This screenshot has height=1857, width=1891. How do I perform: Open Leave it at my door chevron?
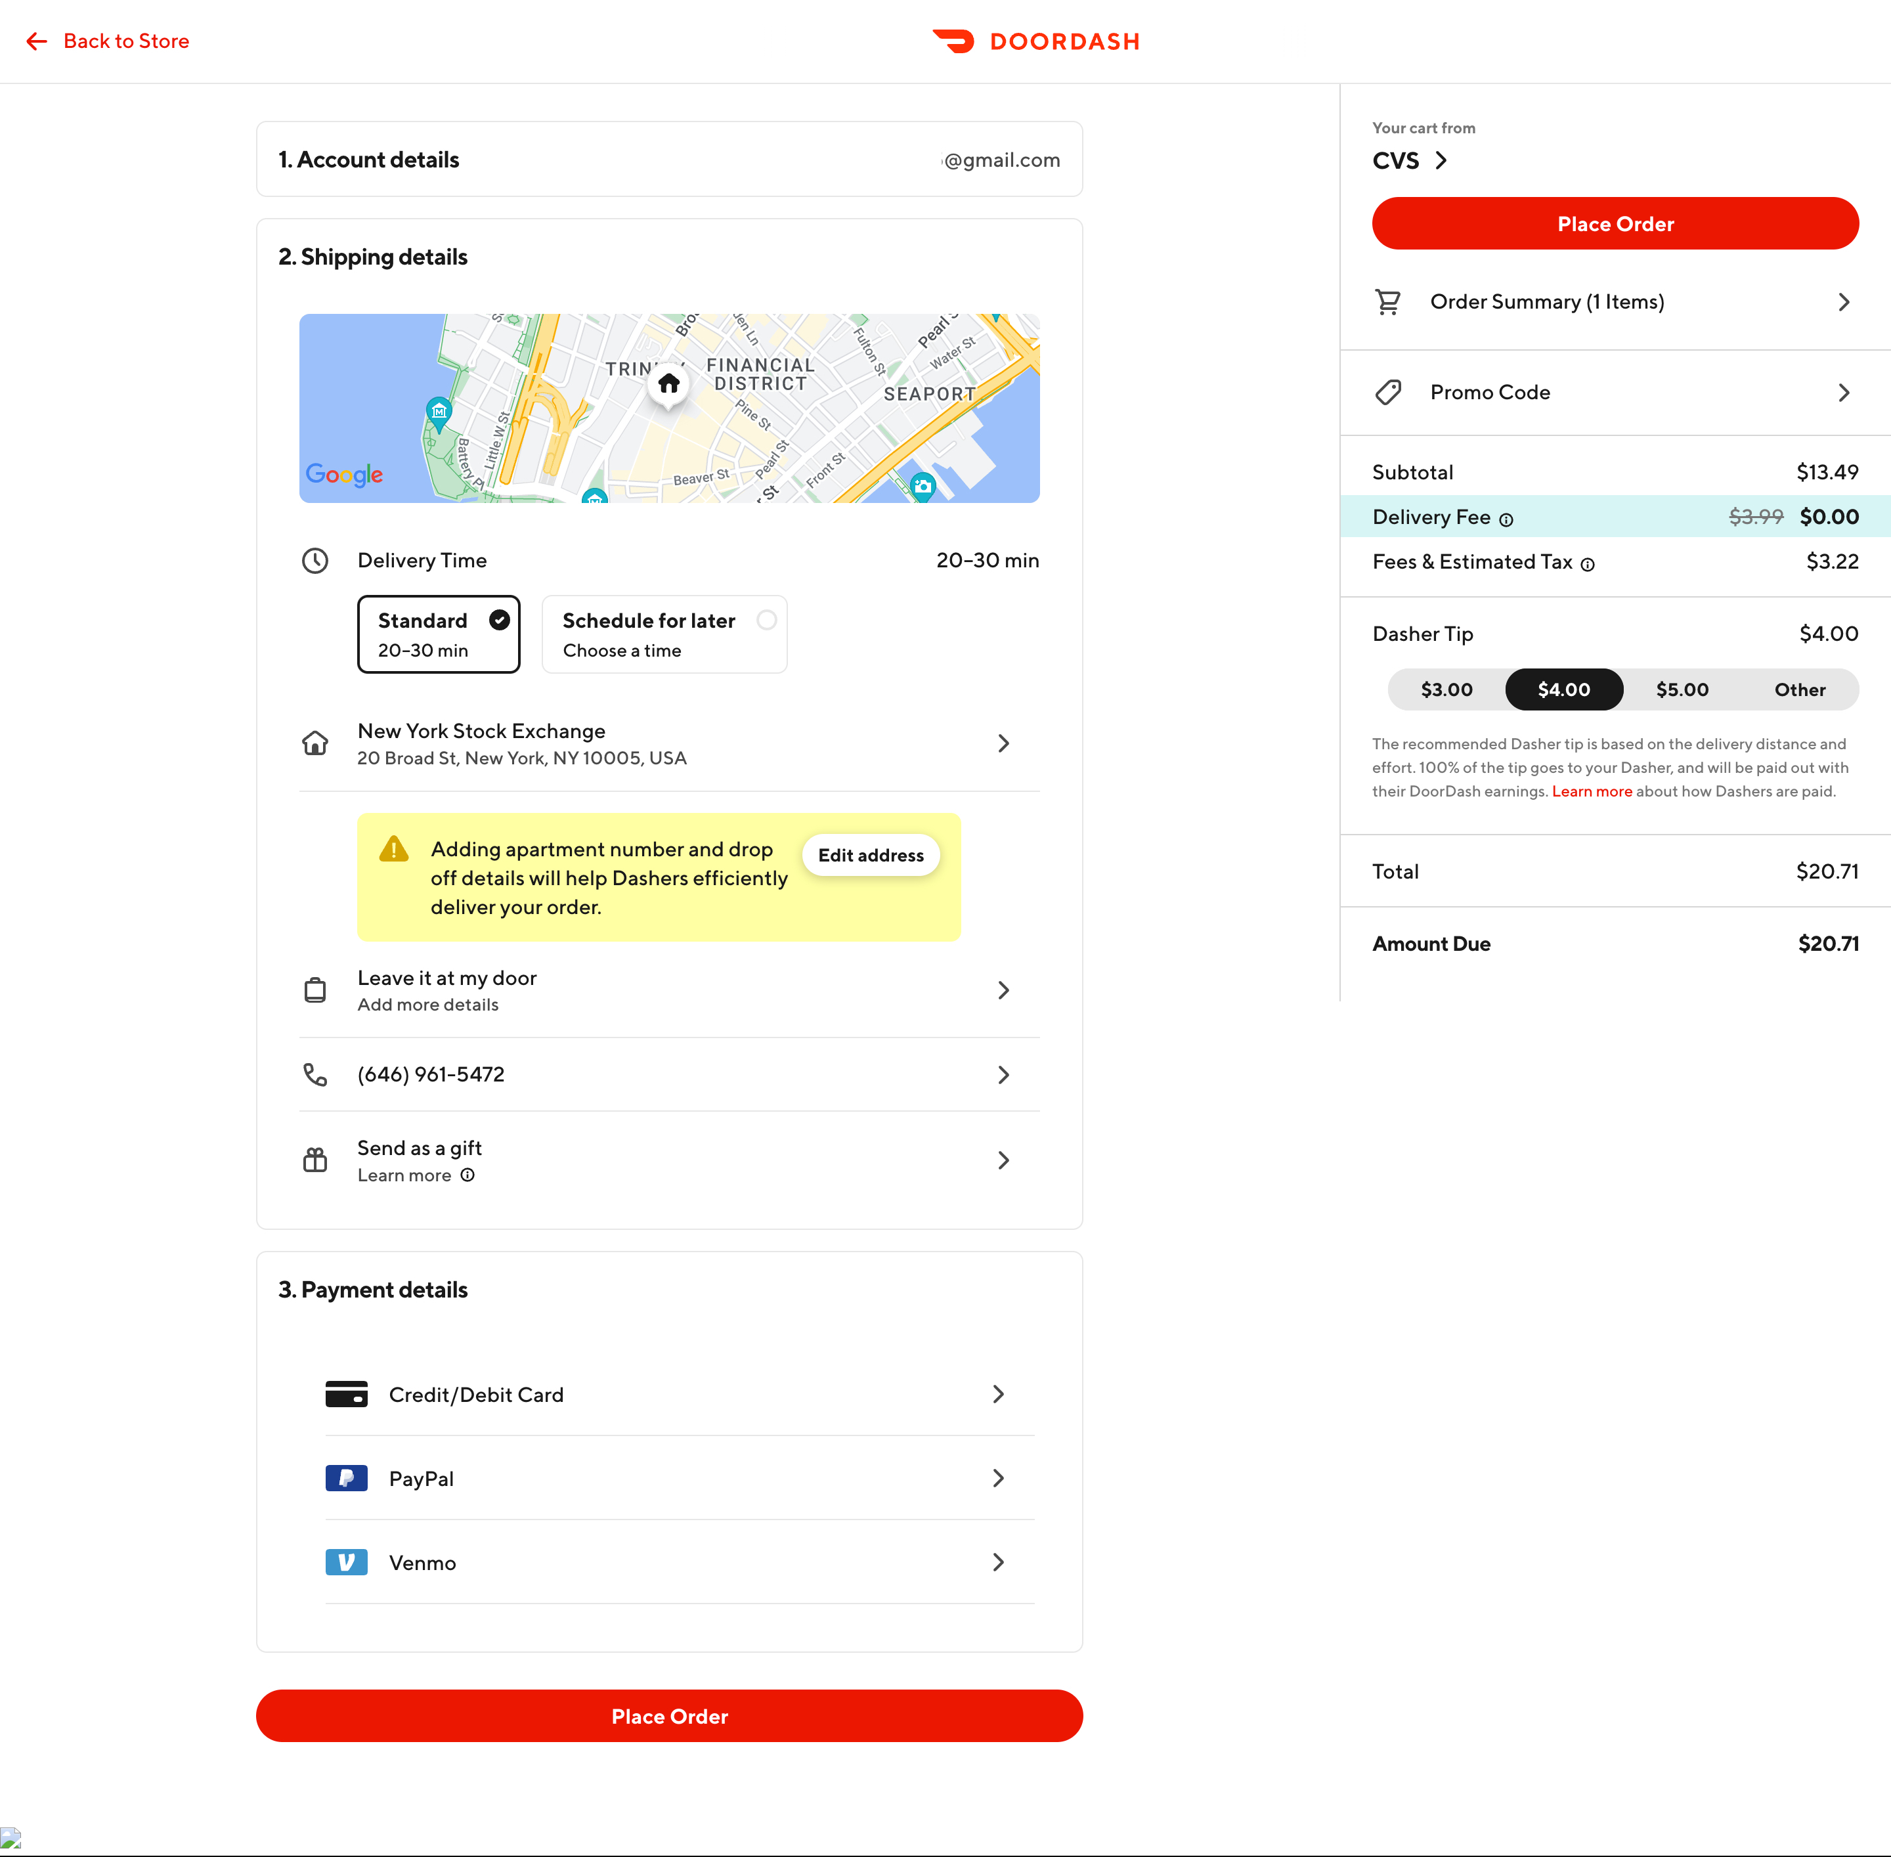pyautogui.click(x=1003, y=990)
